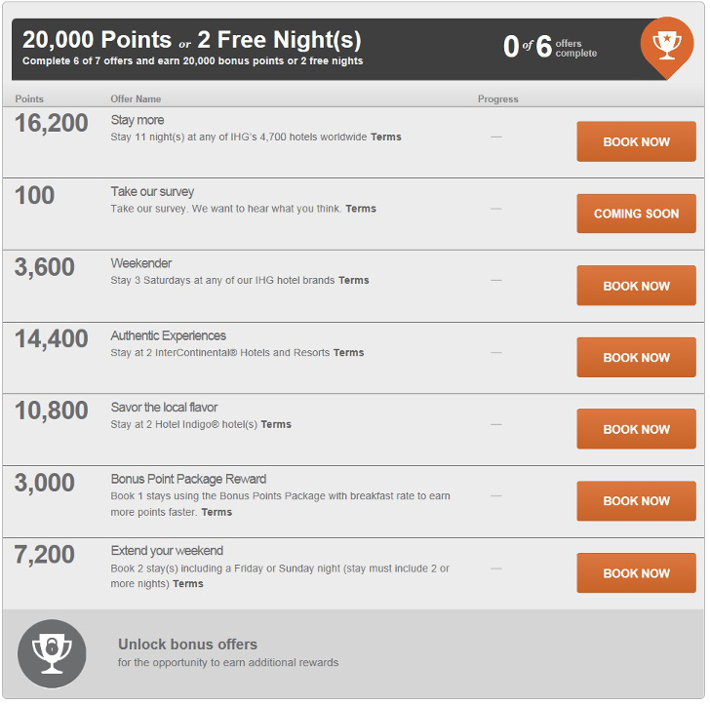The width and height of the screenshot is (710, 705).
Task: Open Terms for Extend your weekend offer
Action: pyautogui.click(x=188, y=584)
